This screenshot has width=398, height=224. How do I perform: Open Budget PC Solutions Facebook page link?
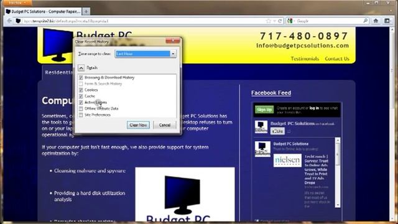[292, 123]
